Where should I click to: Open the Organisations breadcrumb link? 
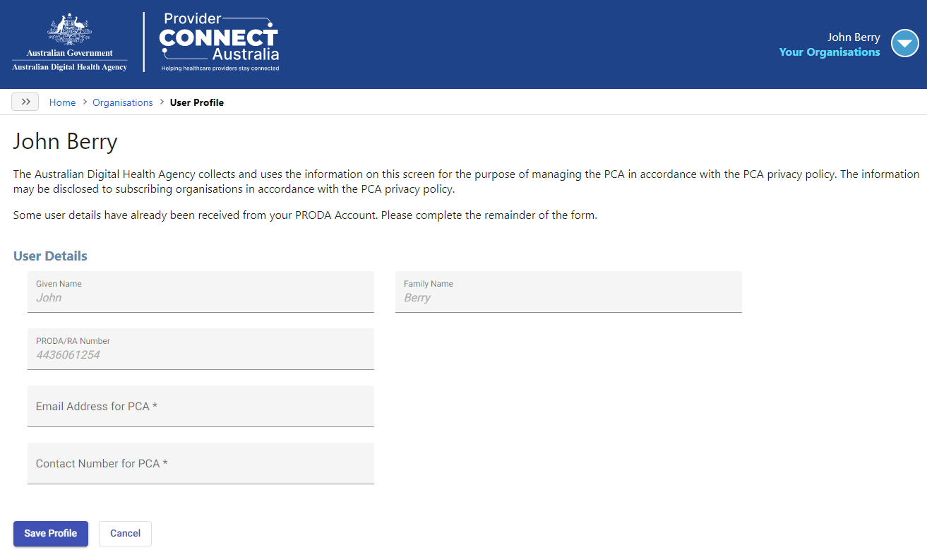123,102
